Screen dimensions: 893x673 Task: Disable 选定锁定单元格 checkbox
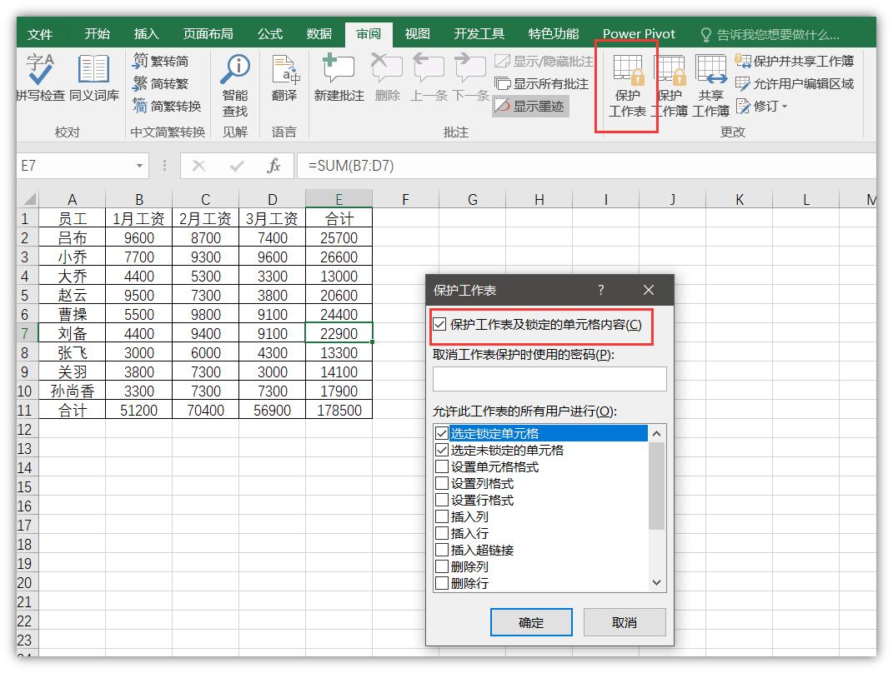442,432
